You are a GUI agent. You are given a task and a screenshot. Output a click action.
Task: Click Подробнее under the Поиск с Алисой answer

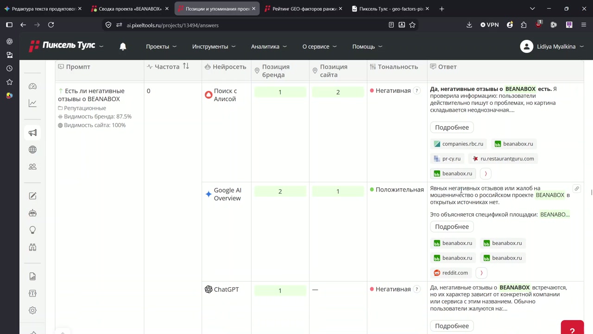tap(452, 127)
